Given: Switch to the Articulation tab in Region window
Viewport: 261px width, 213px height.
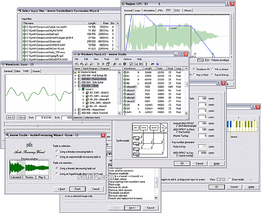Looking at the screenshot, I should pyautogui.click(x=149, y=11).
